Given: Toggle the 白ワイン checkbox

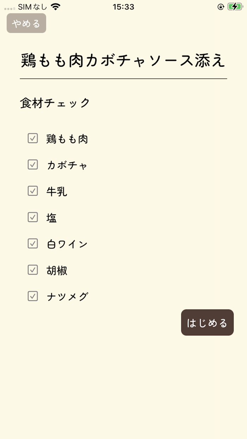Looking at the screenshot, I should 33,243.
